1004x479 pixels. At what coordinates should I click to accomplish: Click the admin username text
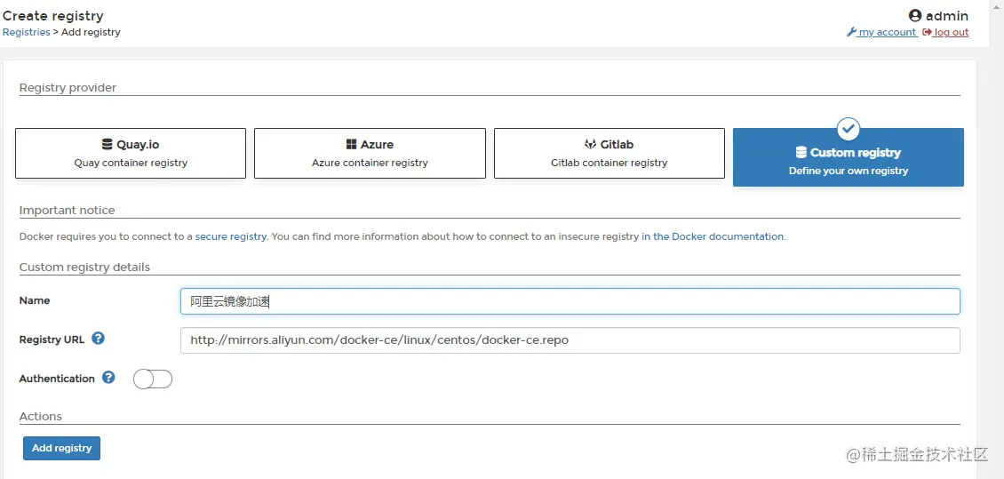947,16
